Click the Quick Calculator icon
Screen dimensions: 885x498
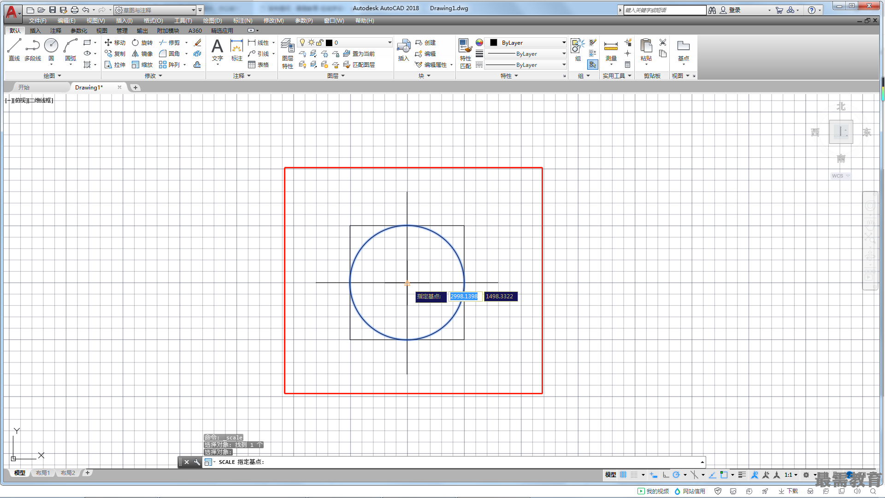(627, 65)
